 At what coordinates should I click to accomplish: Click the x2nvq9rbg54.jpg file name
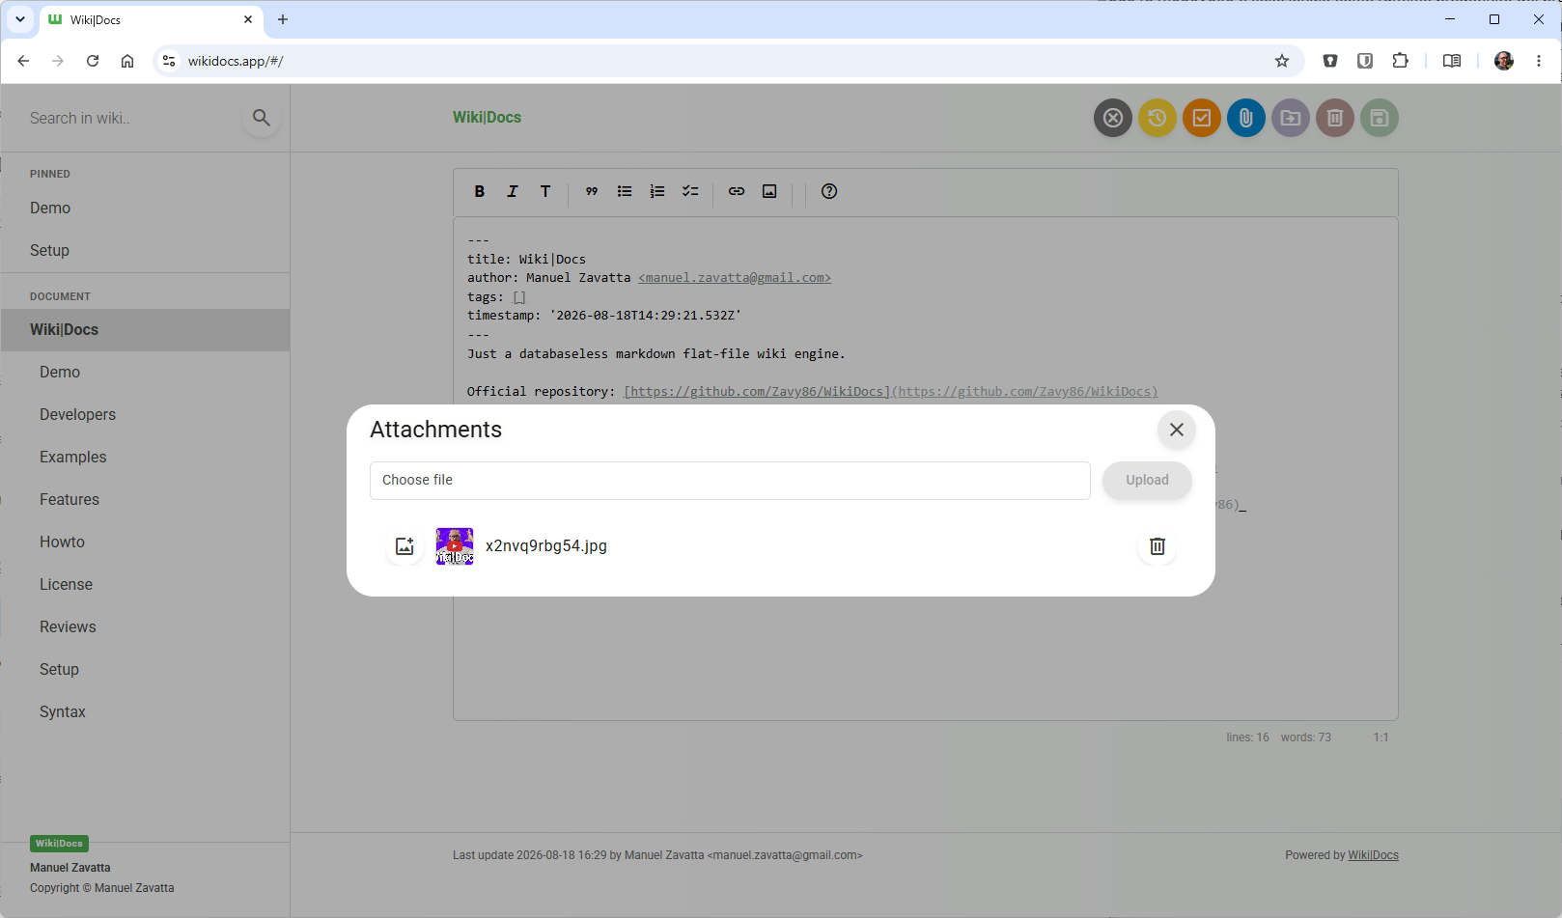[546, 545]
